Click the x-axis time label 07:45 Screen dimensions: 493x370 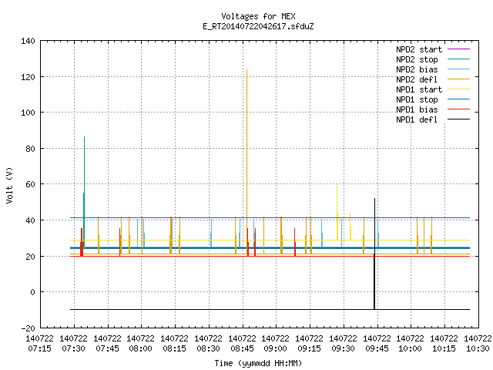108,349
